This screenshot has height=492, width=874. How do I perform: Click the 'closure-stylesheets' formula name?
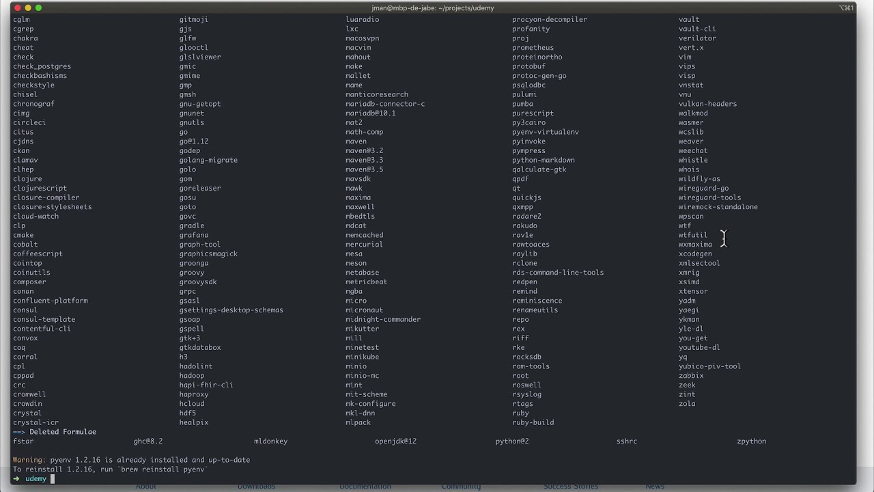pyautogui.click(x=52, y=207)
